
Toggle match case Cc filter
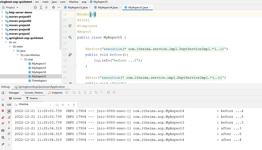pos(57,105)
